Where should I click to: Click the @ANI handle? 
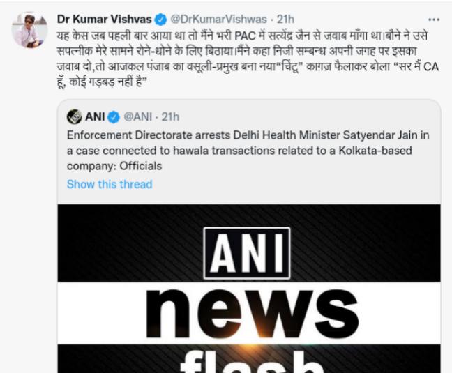138,116
